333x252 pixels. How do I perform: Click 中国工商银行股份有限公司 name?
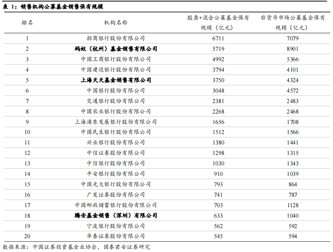pyautogui.click(x=116, y=59)
